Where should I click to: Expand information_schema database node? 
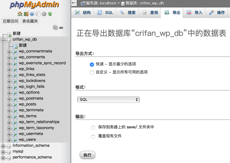3,146
